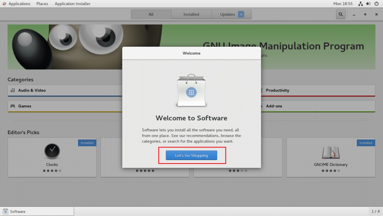
Task: Click the Games controller icon
Action: (13, 106)
